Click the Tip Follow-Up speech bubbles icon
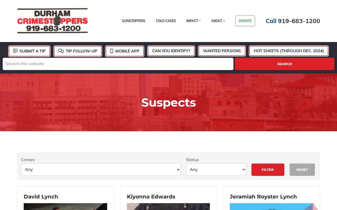 61,51
